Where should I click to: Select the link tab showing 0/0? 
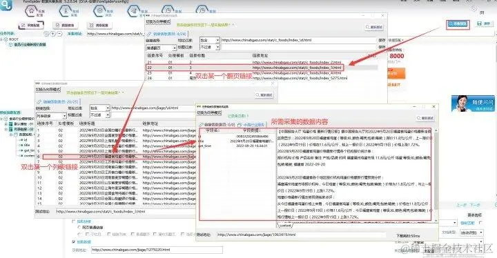pyautogui.click(x=217, y=125)
